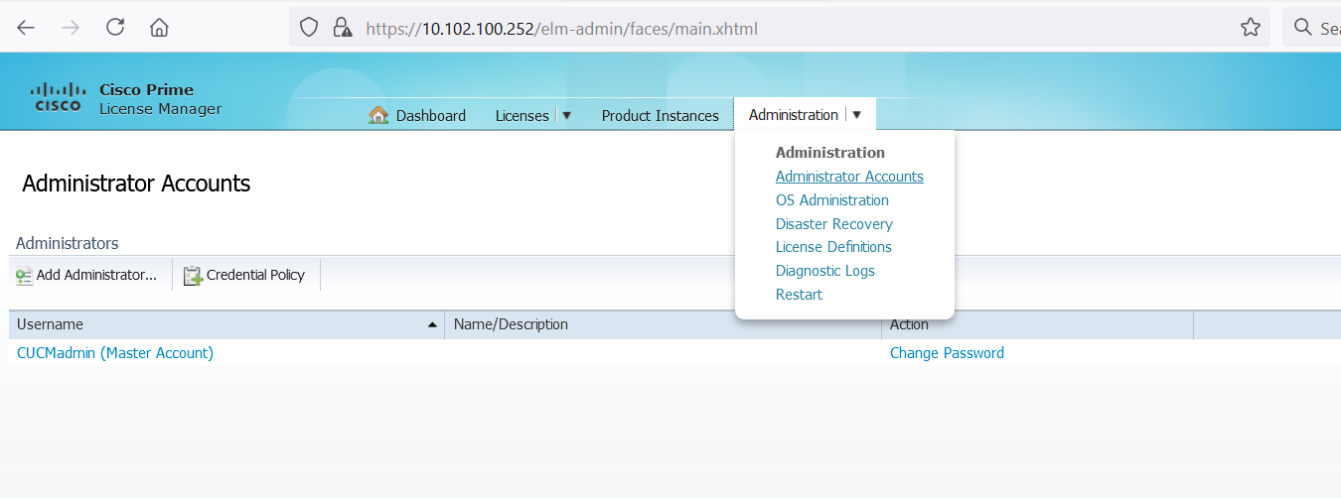Click the Name/Description column header
1341x498 pixels.
(663, 324)
